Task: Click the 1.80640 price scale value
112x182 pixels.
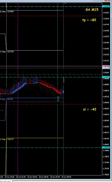Action: click(x=106, y=103)
